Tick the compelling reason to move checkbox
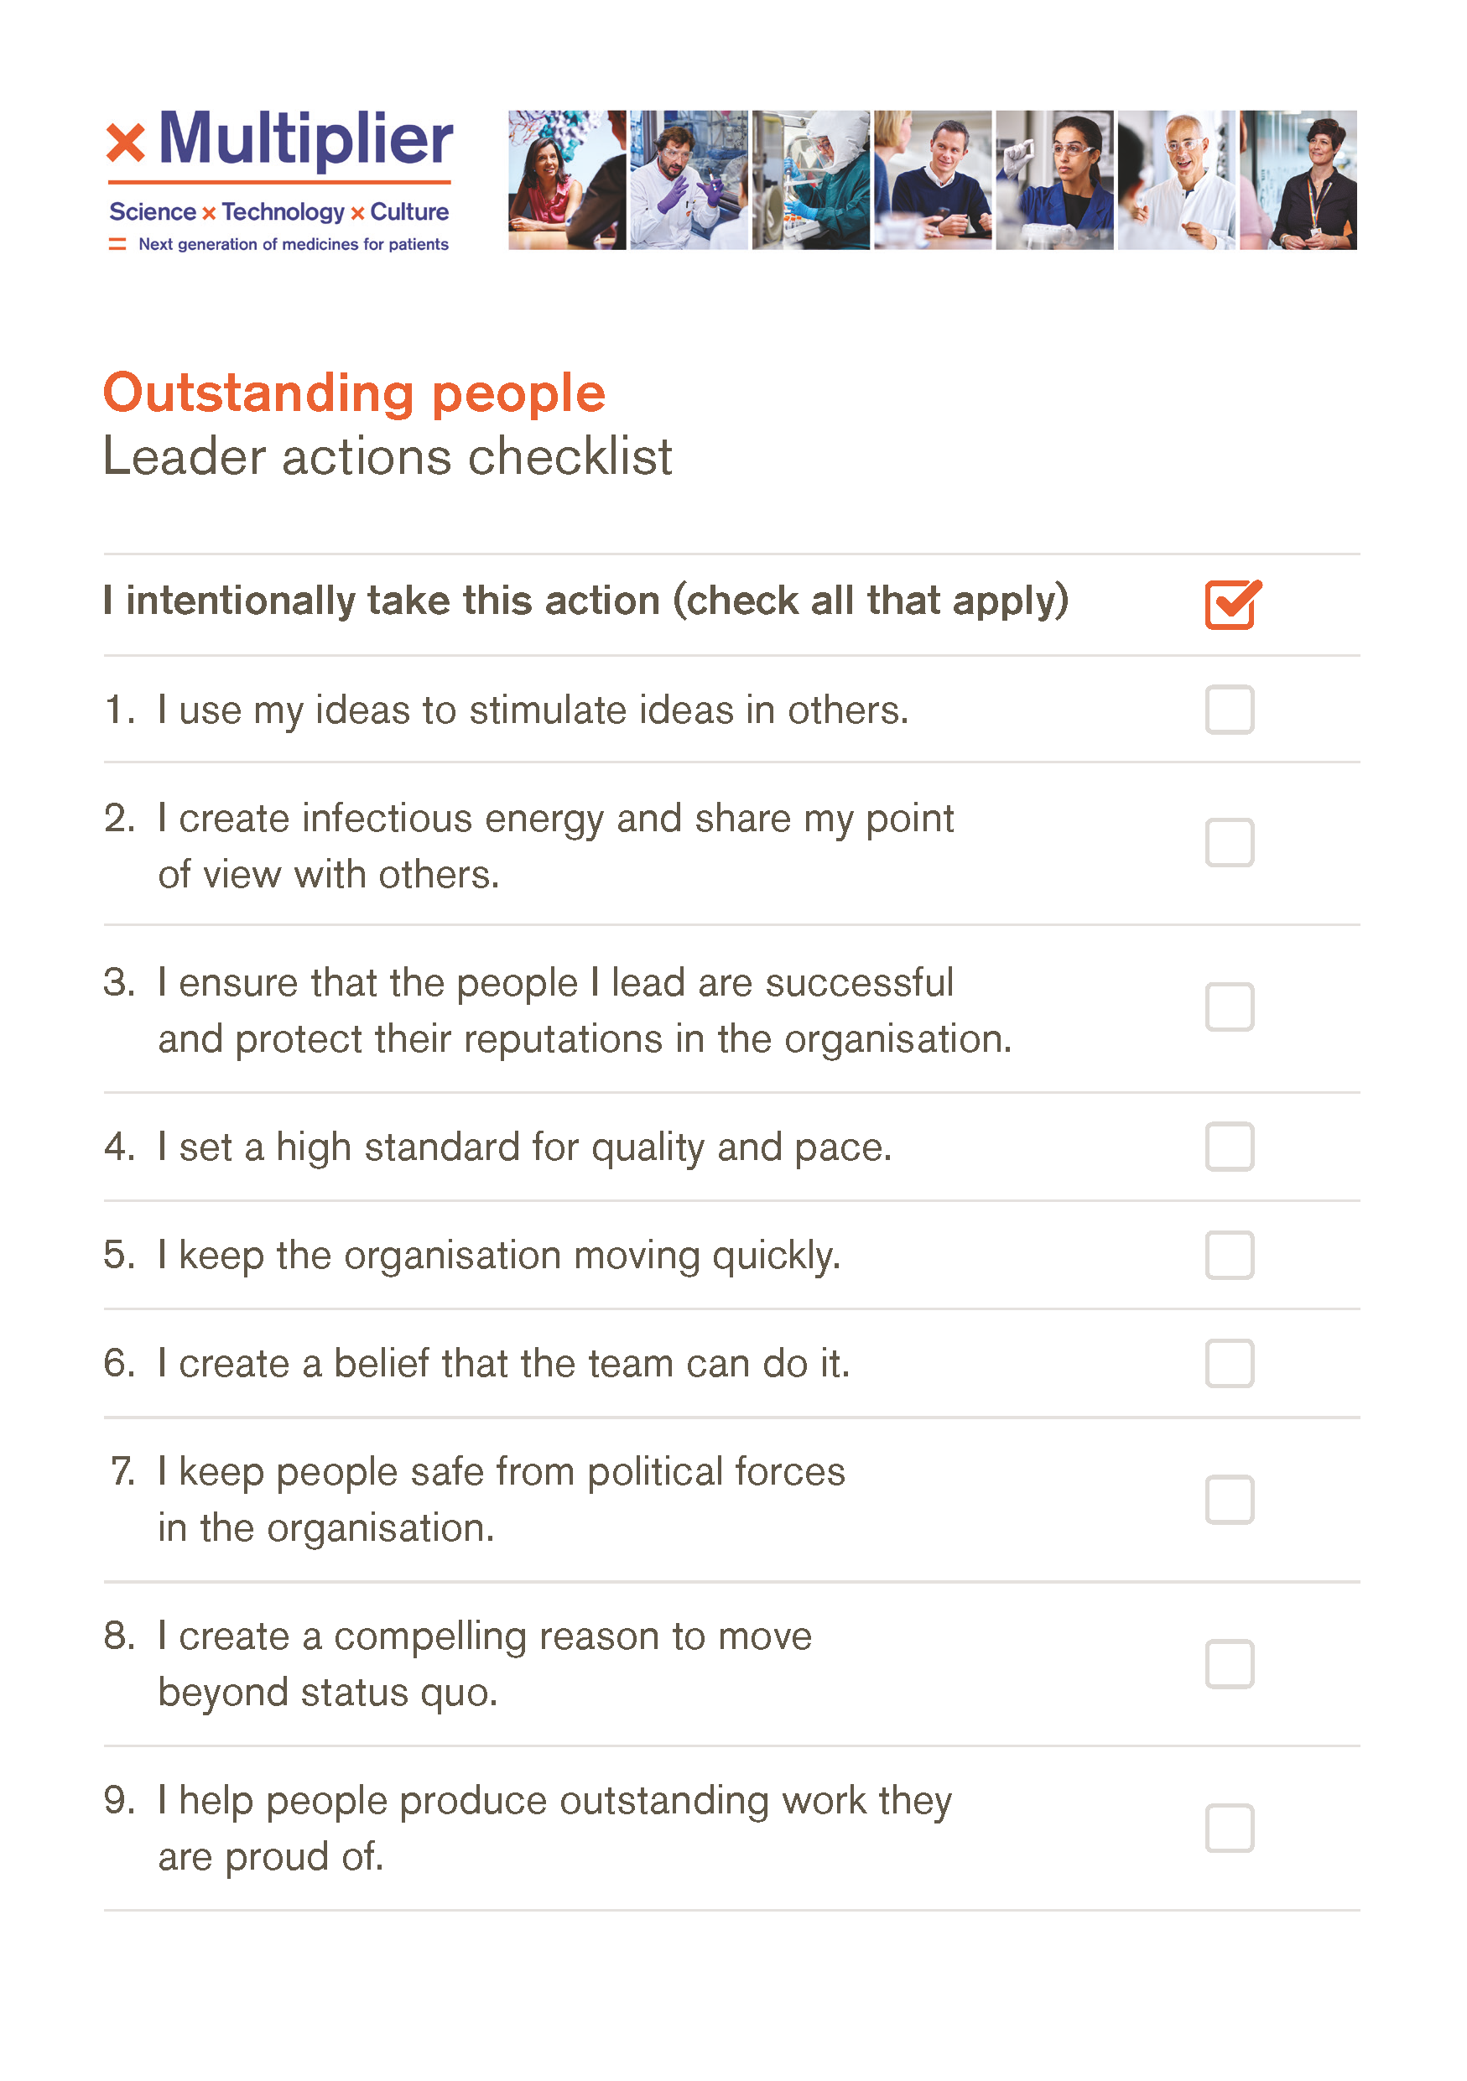The height and width of the screenshot is (2081, 1467). (1229, 1663)
